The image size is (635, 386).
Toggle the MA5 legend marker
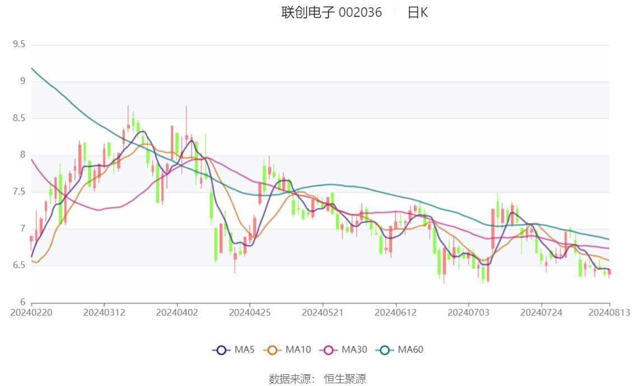click(221, 350)
